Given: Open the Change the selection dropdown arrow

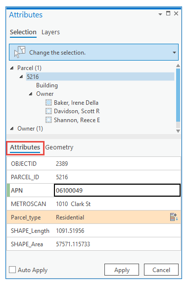Looking at the screenshot, I should coord(174,53).
